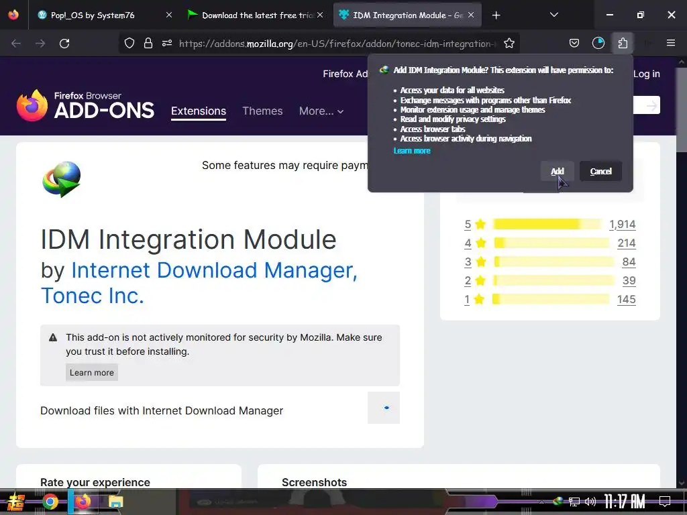Viewport: 687px width, 515px height.
Task: Click the four-star rating bar
Action: point(551,243)
